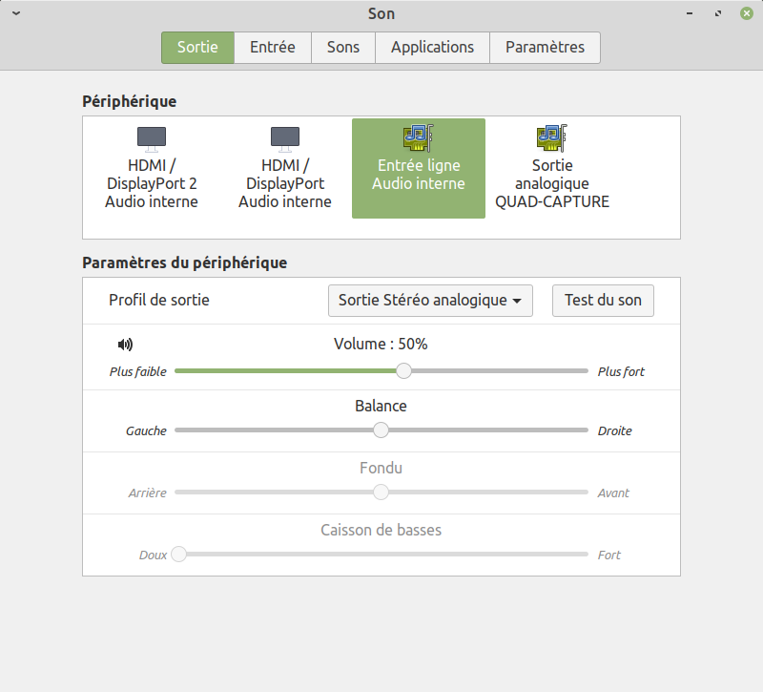This screenshot has height=692, width=763.
Task: Open the Paramètres tab
Action: [x=545, y=47]
